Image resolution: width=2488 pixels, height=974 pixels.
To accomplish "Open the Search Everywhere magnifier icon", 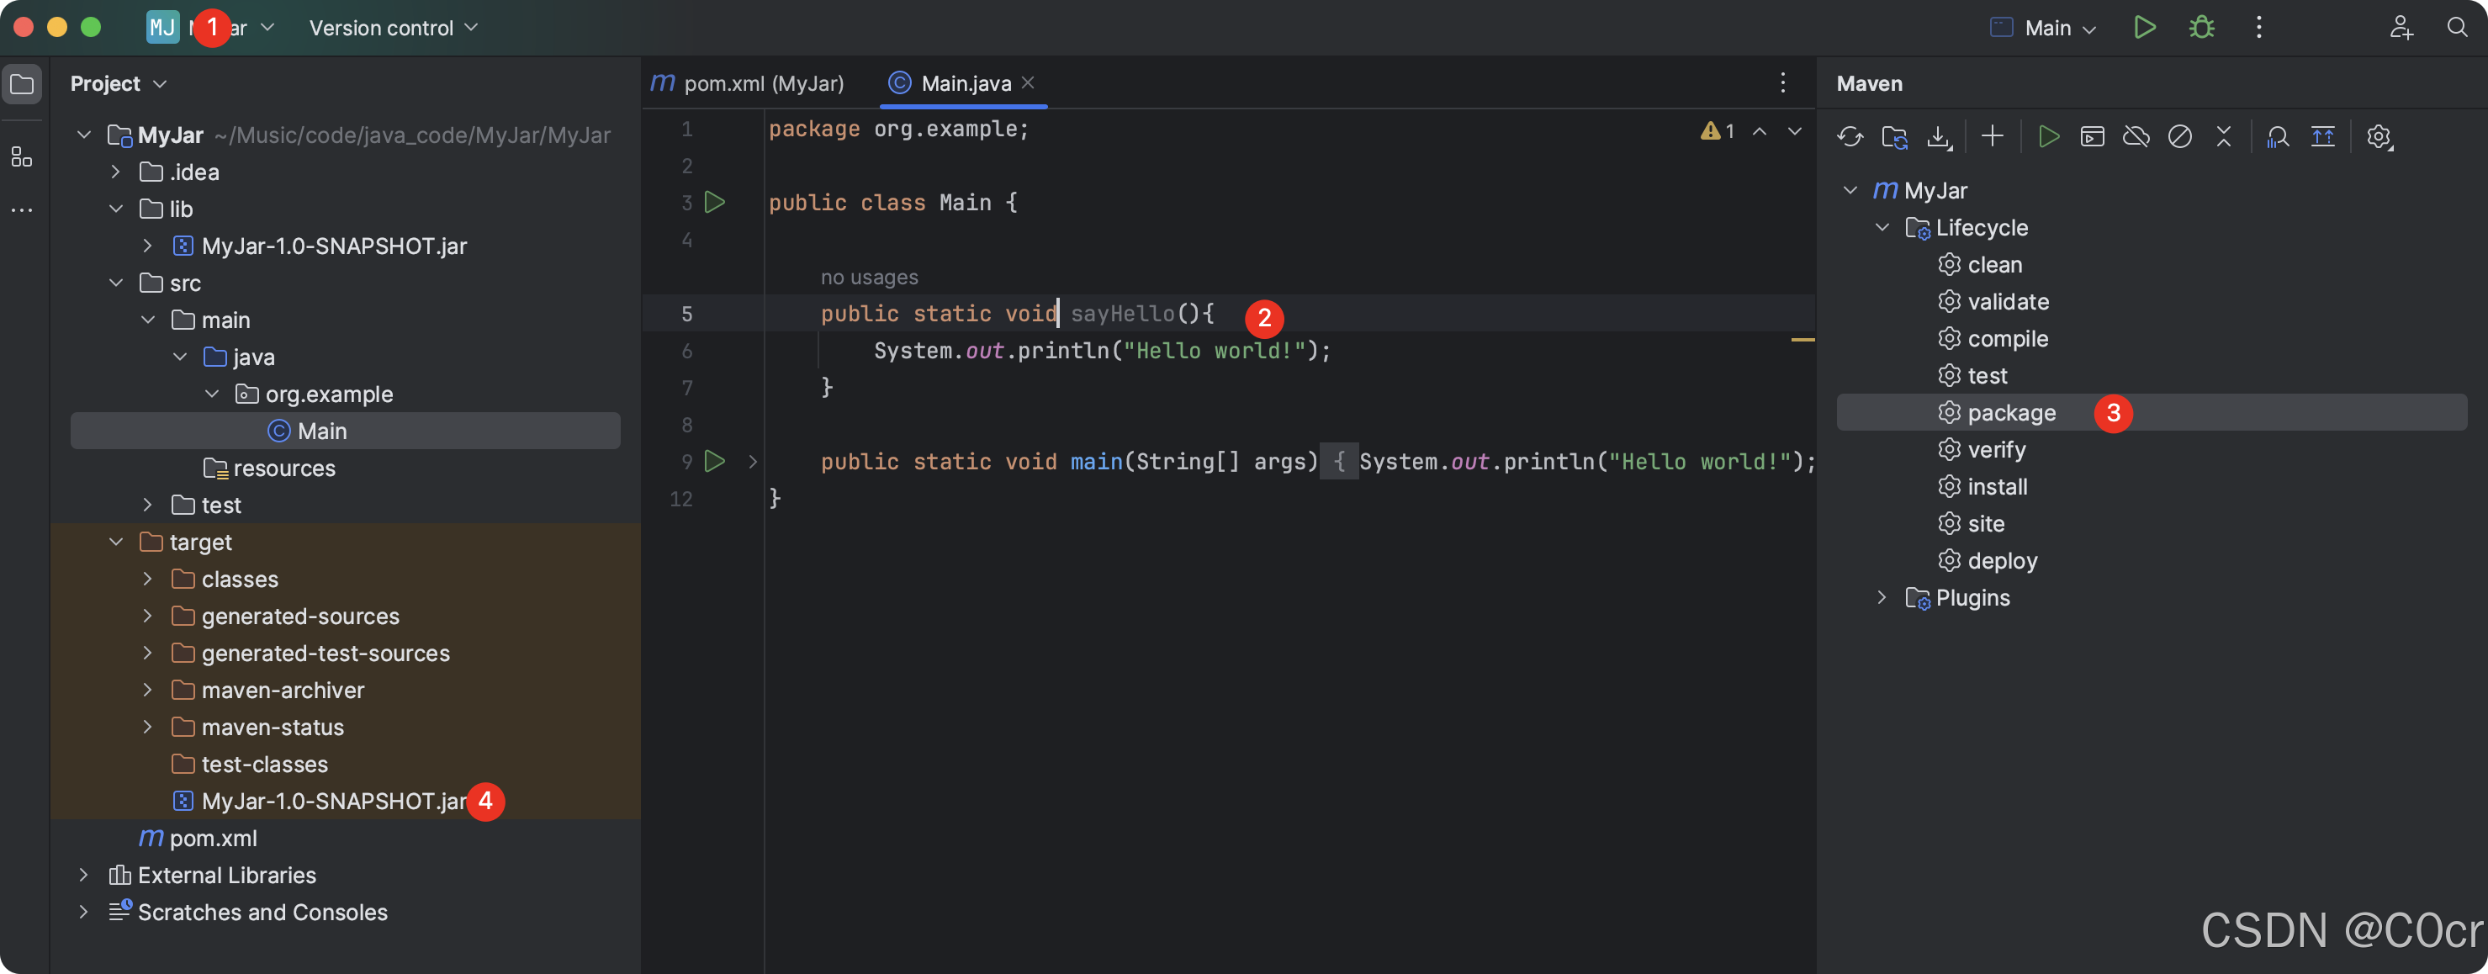I will (2457, 27).
